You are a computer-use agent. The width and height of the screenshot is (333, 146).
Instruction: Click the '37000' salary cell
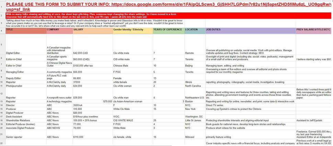point(93,82)
